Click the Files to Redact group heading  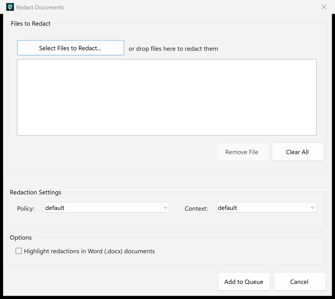pos(30,24)
